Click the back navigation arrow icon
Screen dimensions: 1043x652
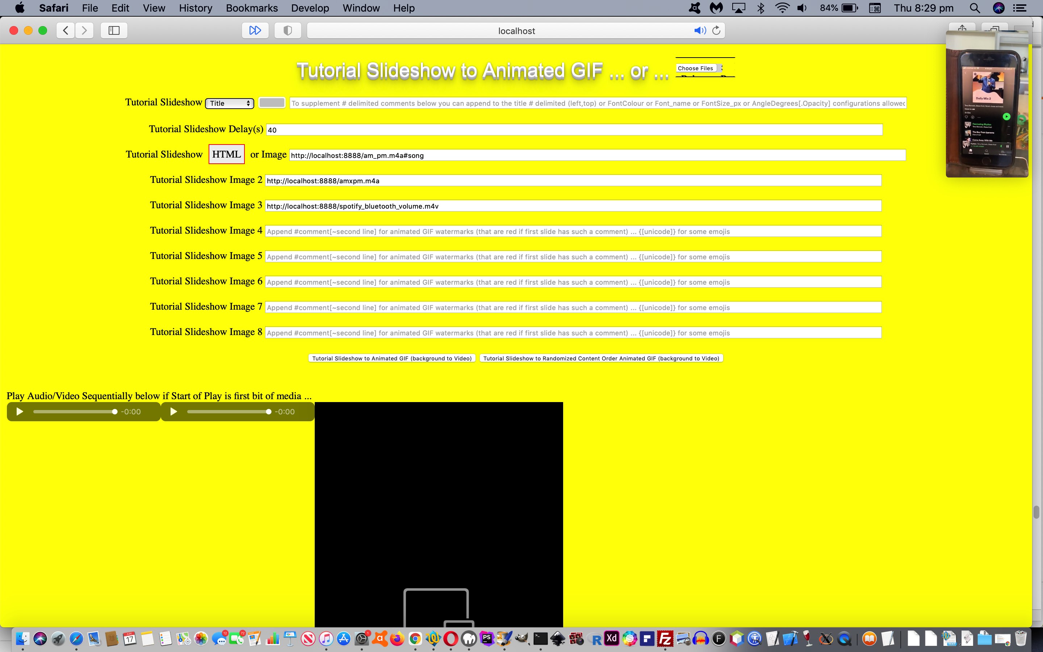(x=66, y=30)
